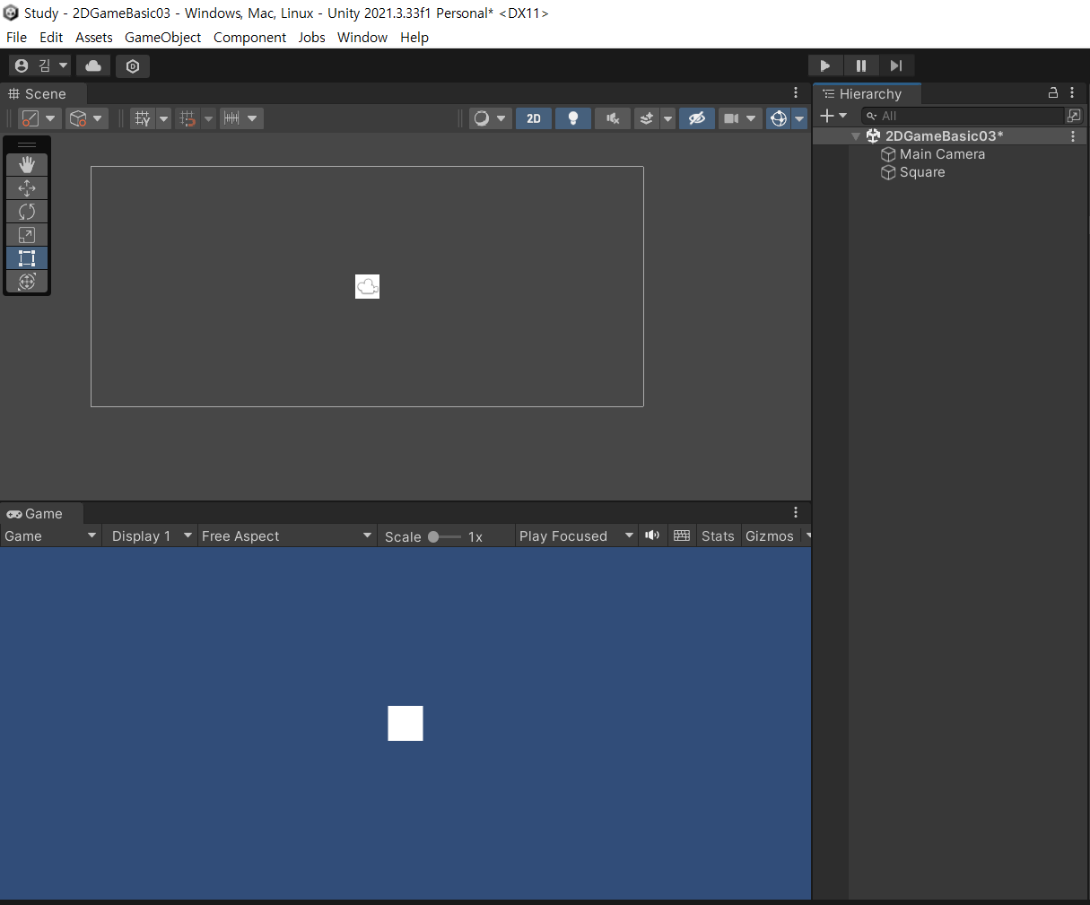Toggle scene gizmos globe button
The height and width of the screenshot is (905, 1090).
pyautogui.click(x=778, y=118)
